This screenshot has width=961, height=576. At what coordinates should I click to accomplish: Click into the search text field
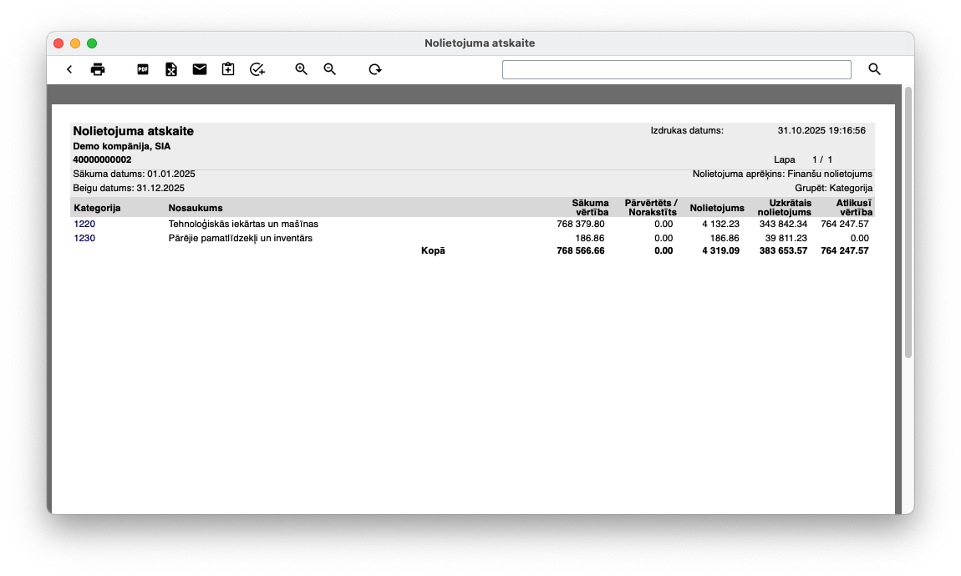[x=676, y=69]
